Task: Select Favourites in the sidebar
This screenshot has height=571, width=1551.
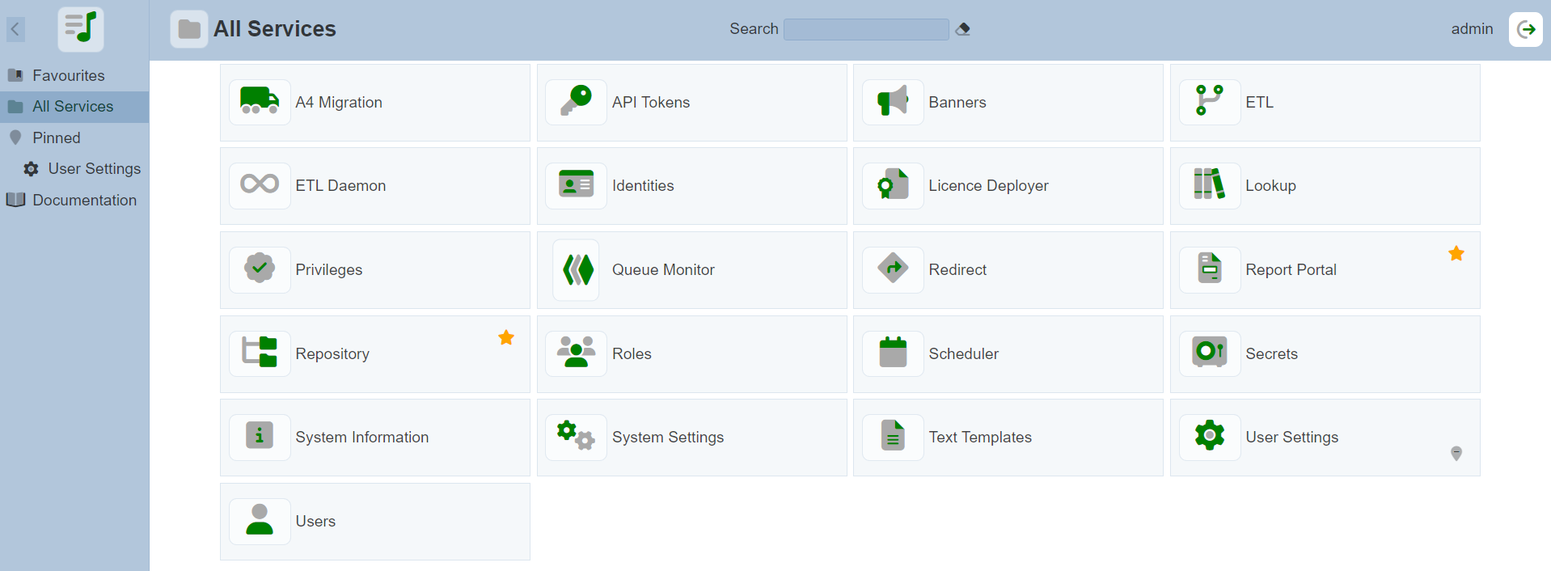Action: point(68,75)
